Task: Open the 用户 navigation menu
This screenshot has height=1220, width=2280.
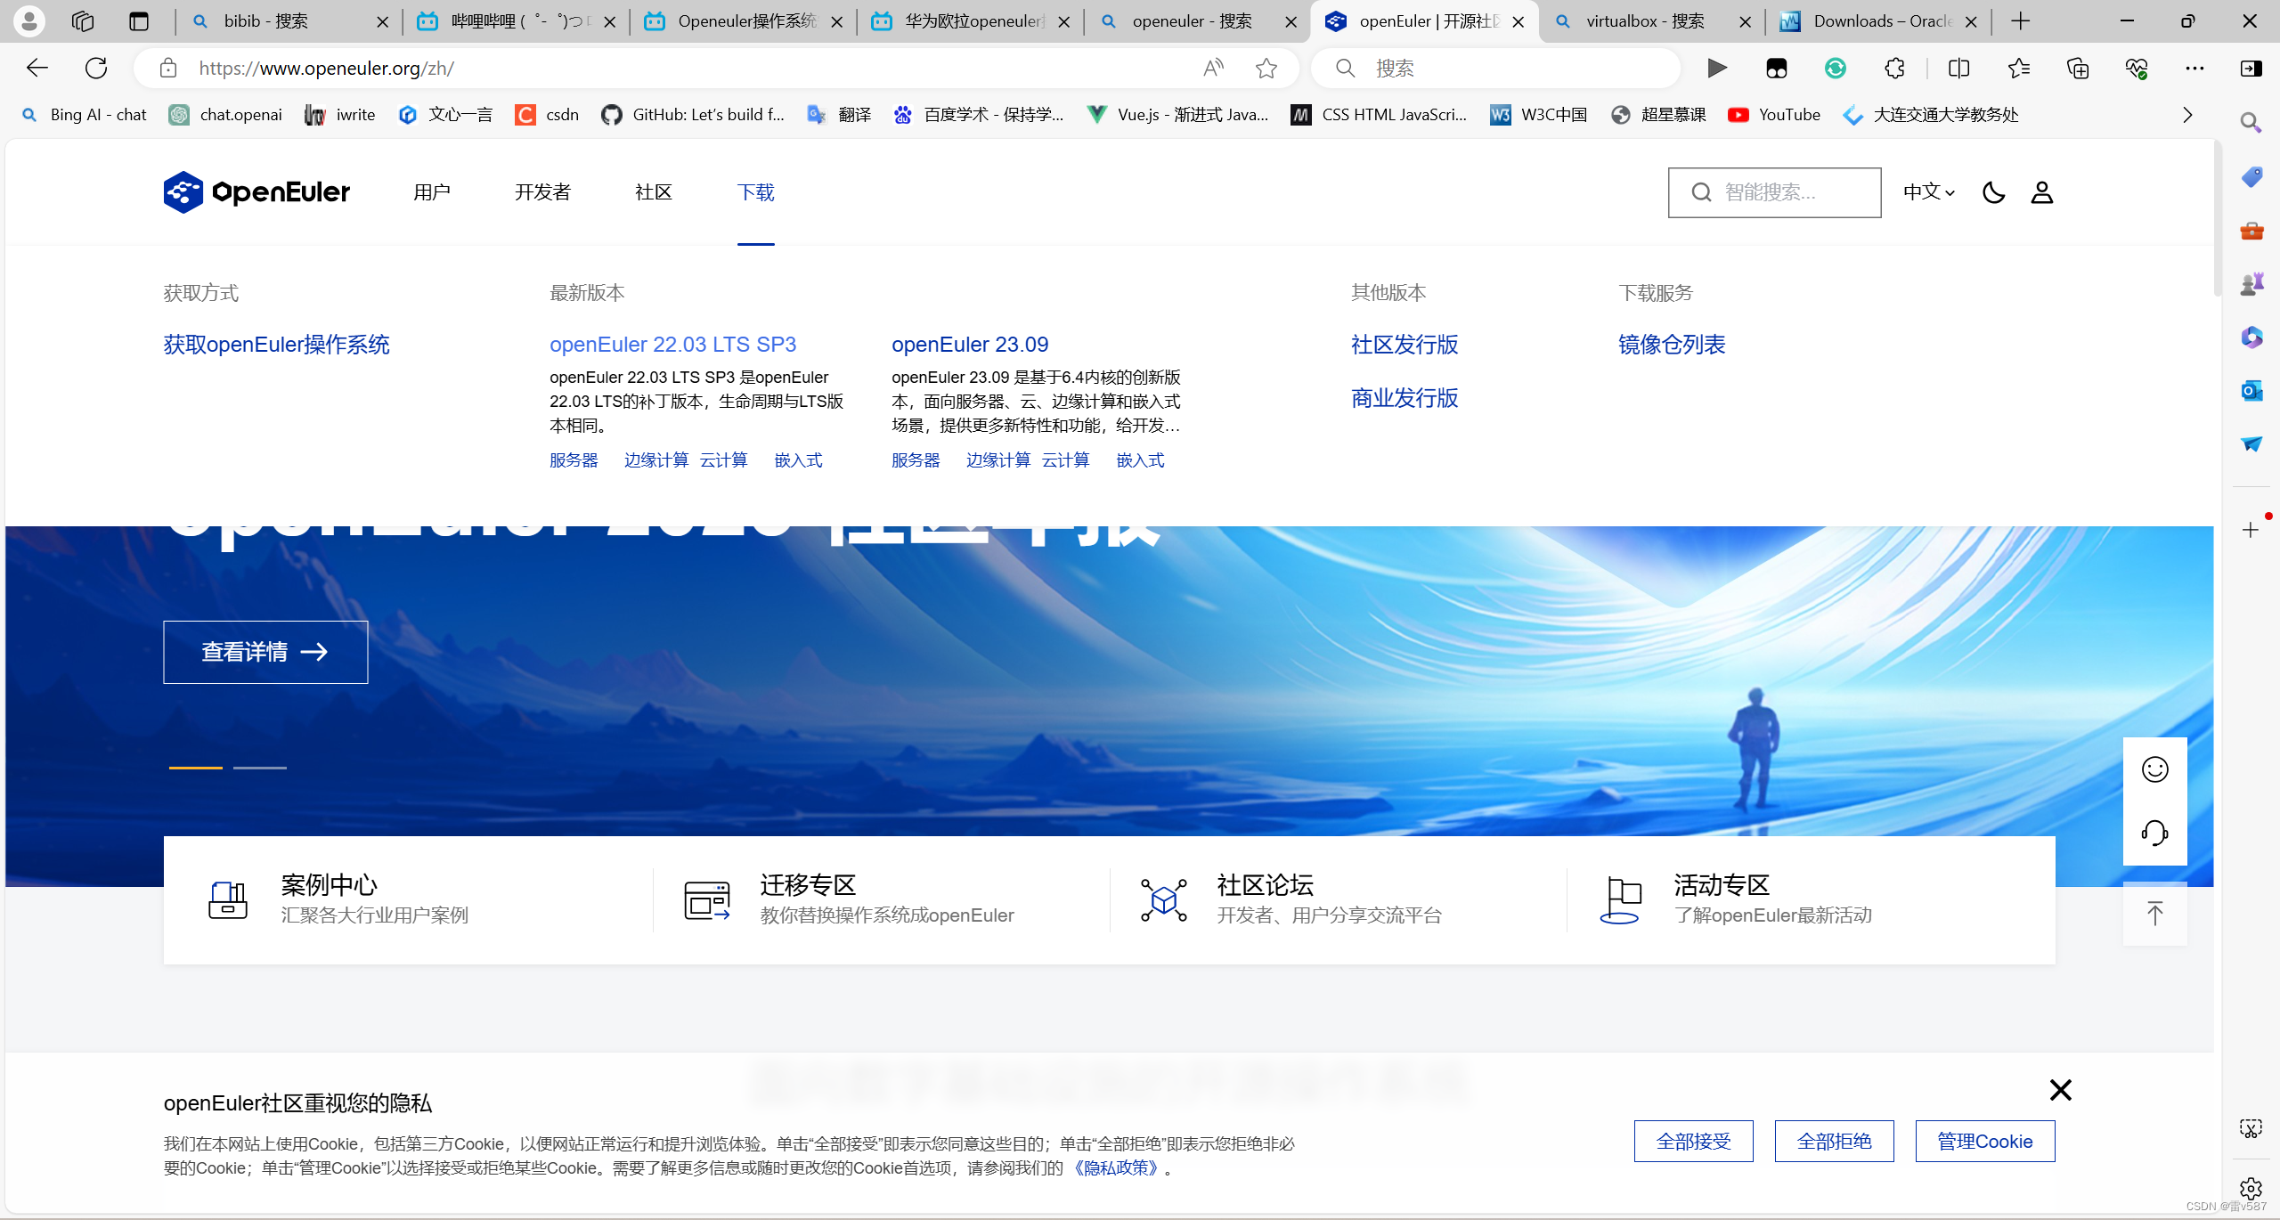Action: coord(432,192)
